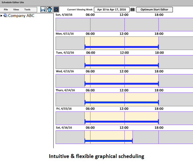Image resolution: width=193 pixels, height=162 pixels.
Task: Select the Company ABC tree label
Action: (21, 16)
